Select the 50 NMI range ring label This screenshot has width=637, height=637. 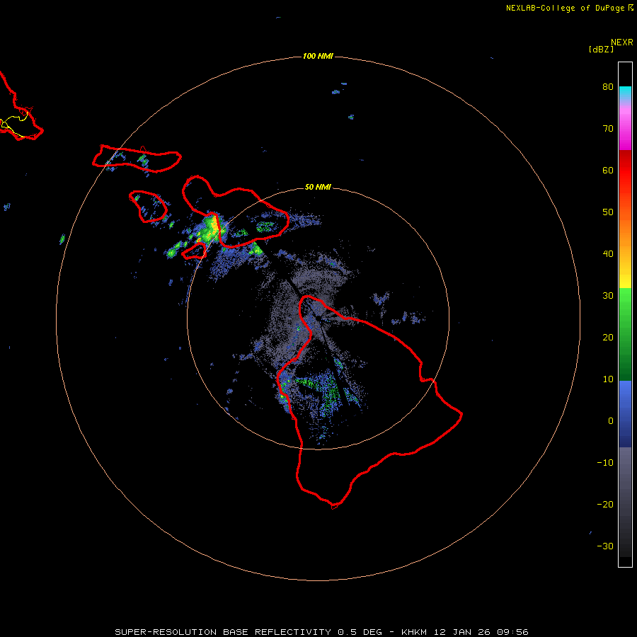(318, 187)
